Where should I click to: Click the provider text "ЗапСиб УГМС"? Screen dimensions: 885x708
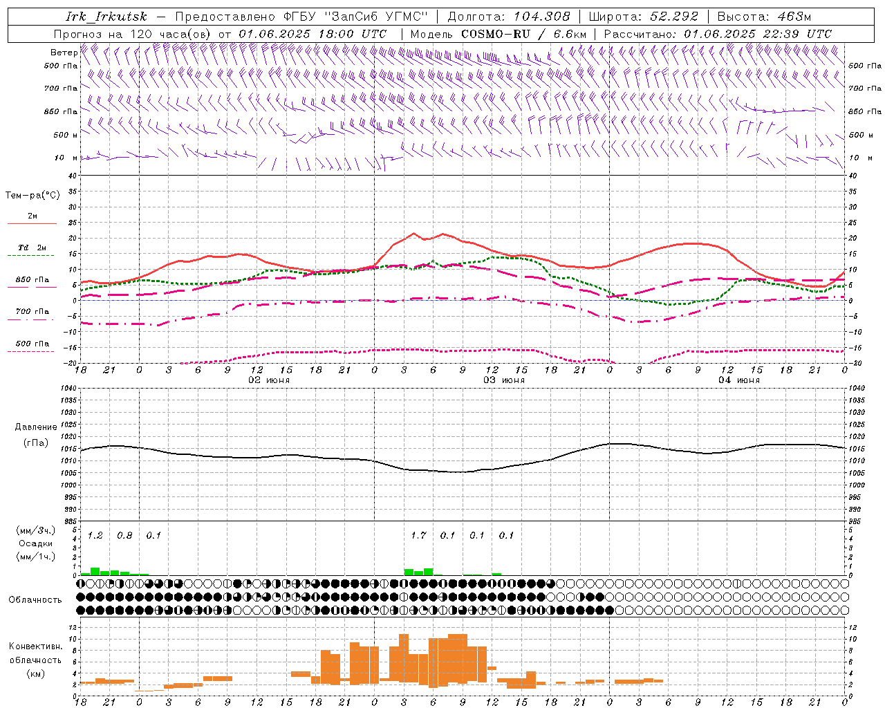click(376, 17)
